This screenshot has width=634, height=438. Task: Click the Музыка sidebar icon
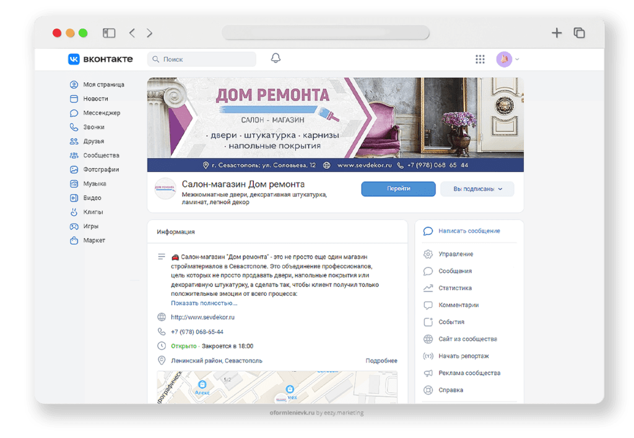(x=74, y=184)
